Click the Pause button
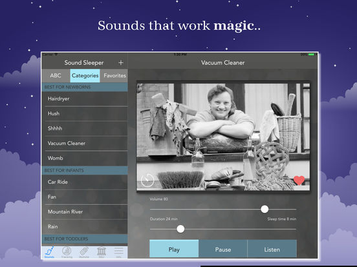This screenshot has width=357, height=267. click(x=223, y=248)
